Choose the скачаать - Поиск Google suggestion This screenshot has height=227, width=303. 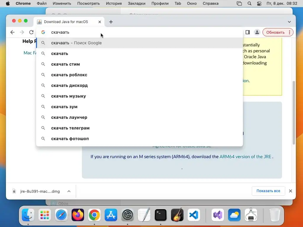click(140, 43)
